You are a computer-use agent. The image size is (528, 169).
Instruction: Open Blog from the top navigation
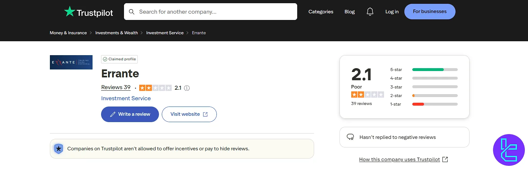349,12
